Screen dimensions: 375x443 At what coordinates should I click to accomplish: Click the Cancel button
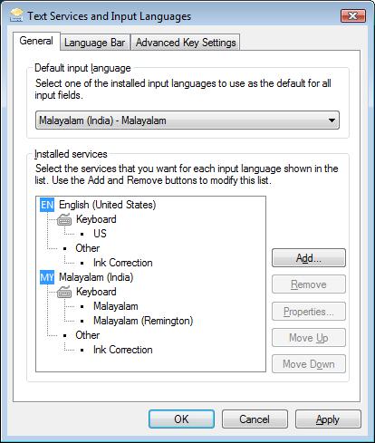click(x=255, y=419)
